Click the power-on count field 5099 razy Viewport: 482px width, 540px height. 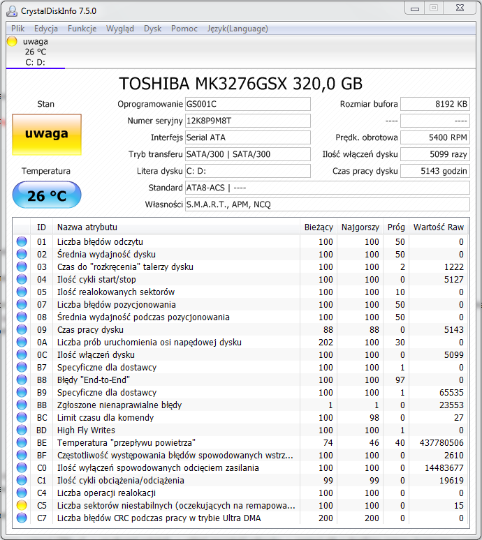[x=435, y=154]
